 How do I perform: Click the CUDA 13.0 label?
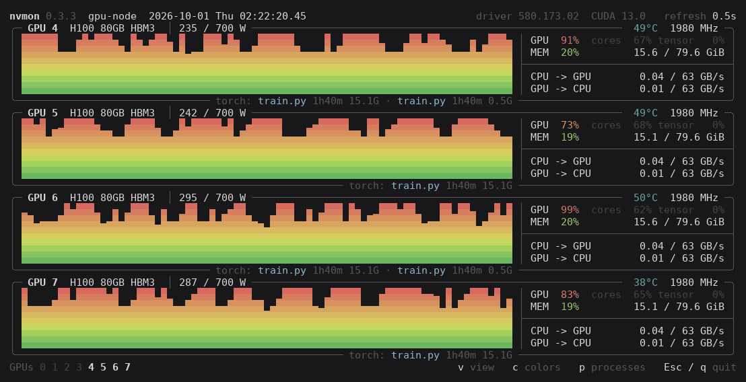tap(618, 16)
